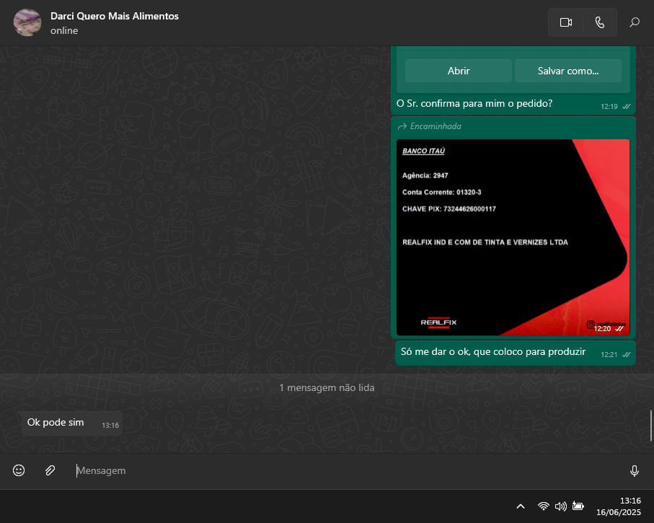Click the attach file paperclip icon

pos(50,470)
